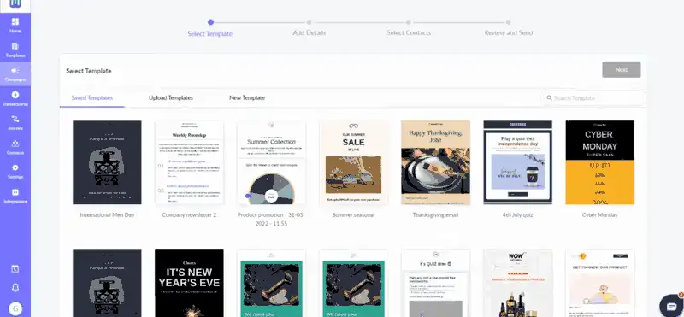Click the notification bell icon
Screen dimensions: 684x317
(x=15, y=288)
